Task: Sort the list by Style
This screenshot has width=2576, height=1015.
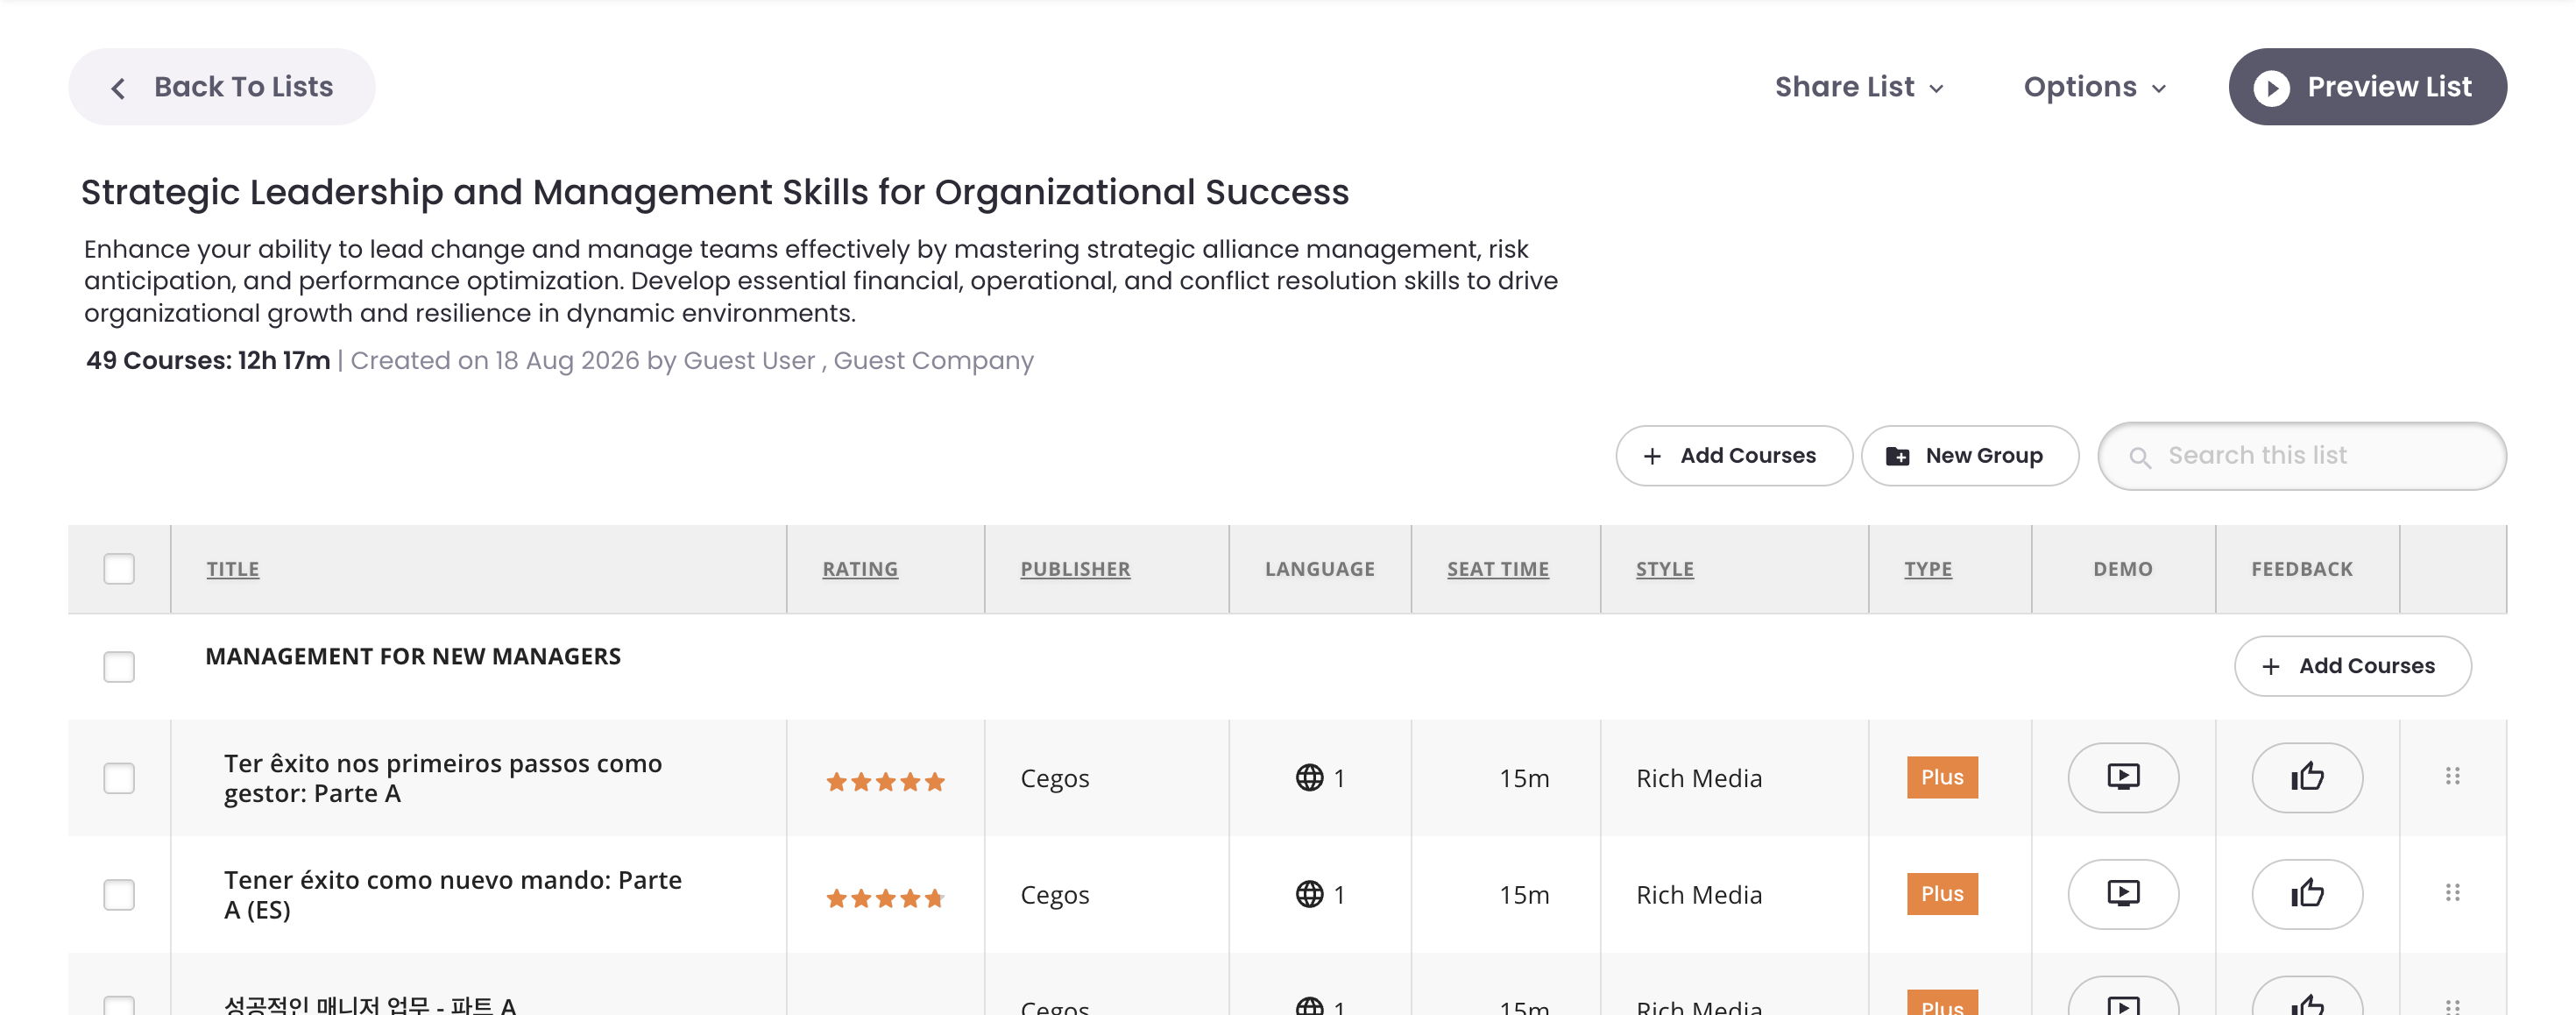Action: point(1664,569)
